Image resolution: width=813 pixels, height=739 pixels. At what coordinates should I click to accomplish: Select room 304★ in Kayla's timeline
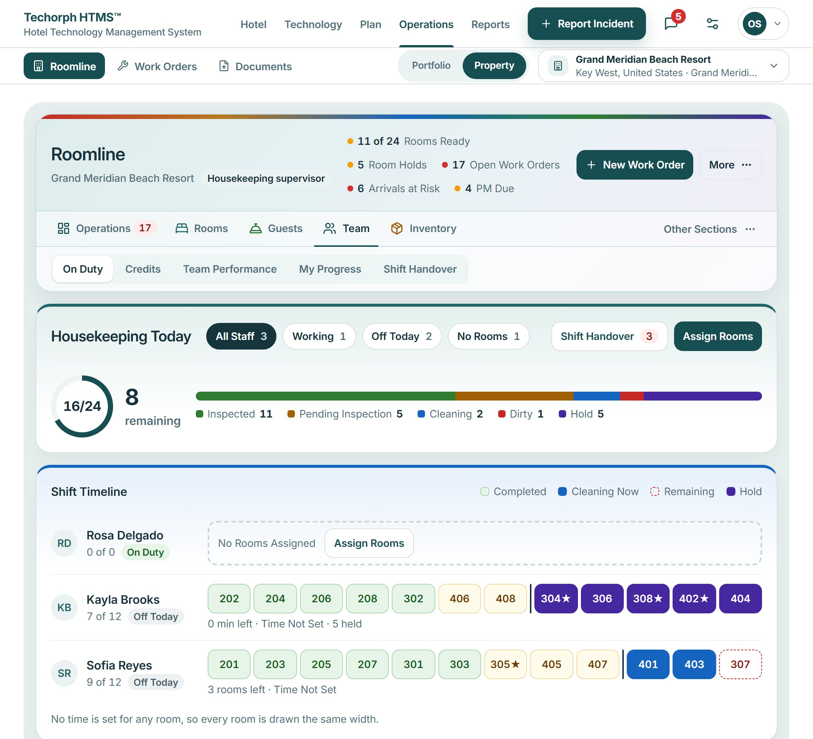coord(555,598)
